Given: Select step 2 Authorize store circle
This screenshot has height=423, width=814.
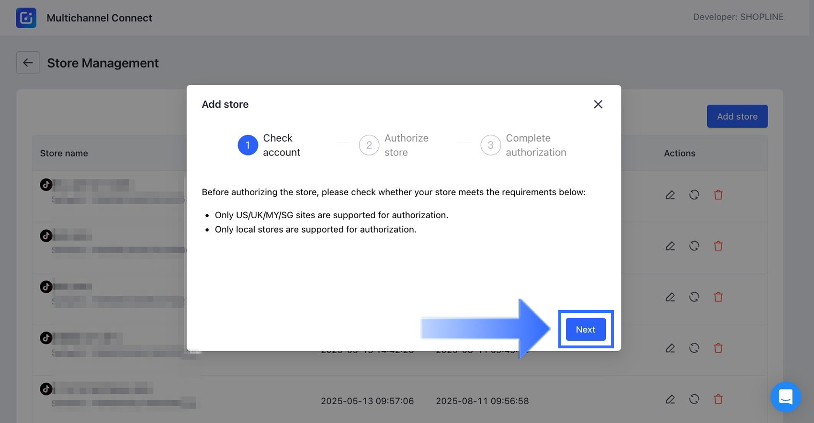Looking at the screenshot, I should (369, 145).
